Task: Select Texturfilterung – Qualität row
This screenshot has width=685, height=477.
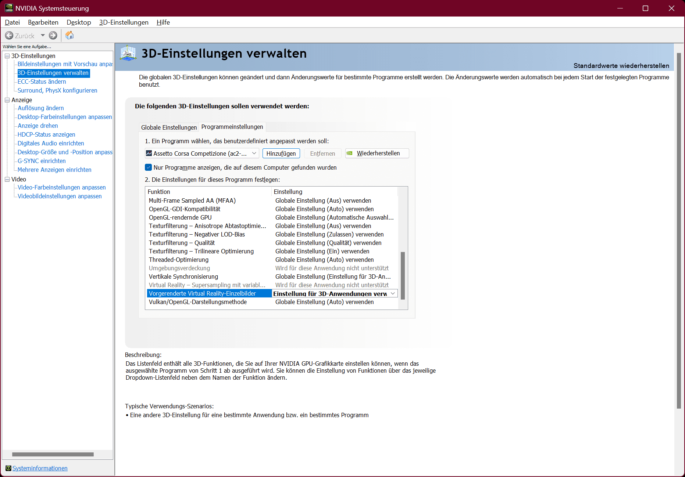Action: (272, 243)
